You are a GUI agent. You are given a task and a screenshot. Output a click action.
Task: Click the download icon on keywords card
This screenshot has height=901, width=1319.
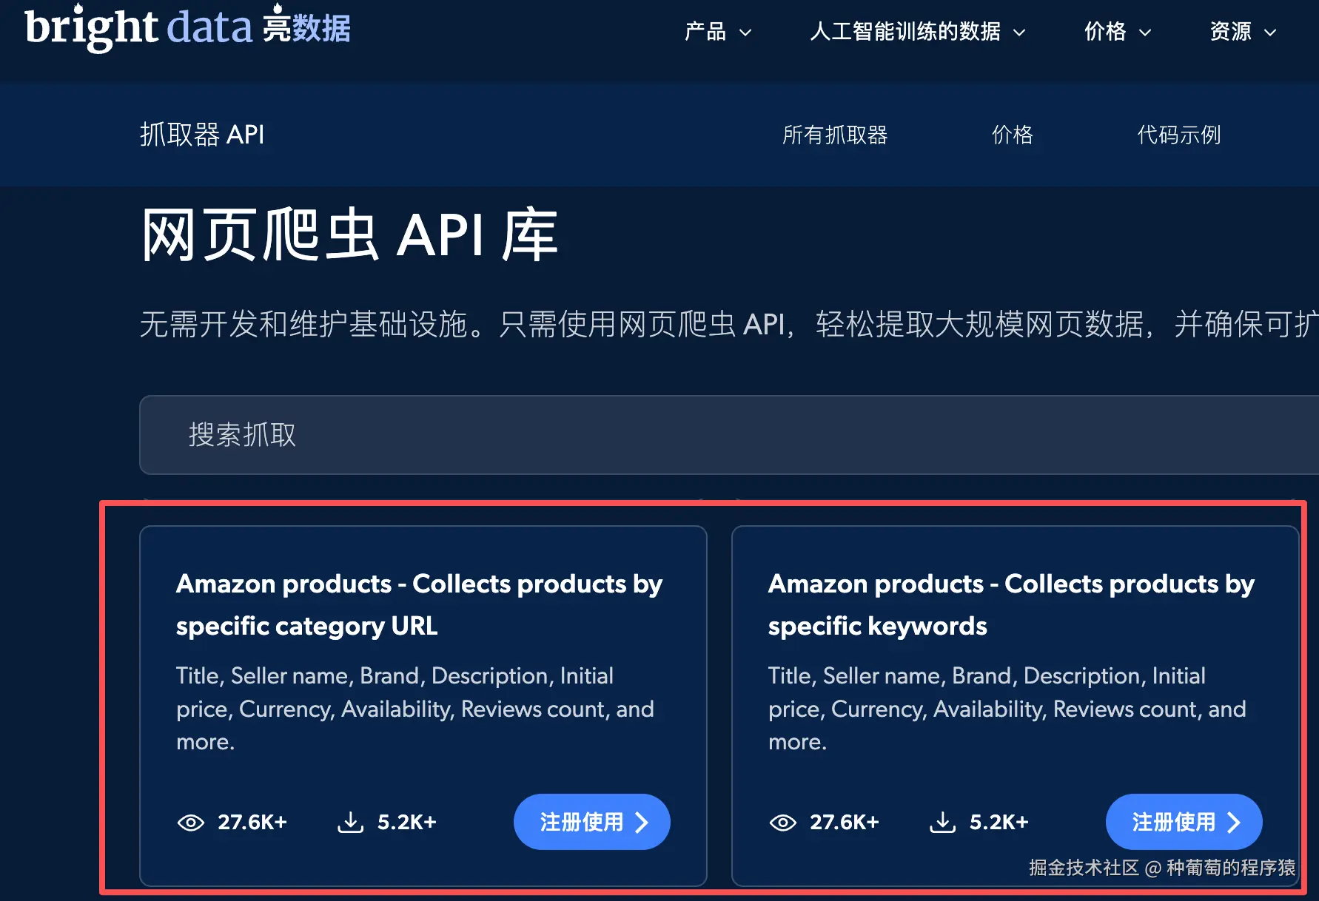pos(943,822)
